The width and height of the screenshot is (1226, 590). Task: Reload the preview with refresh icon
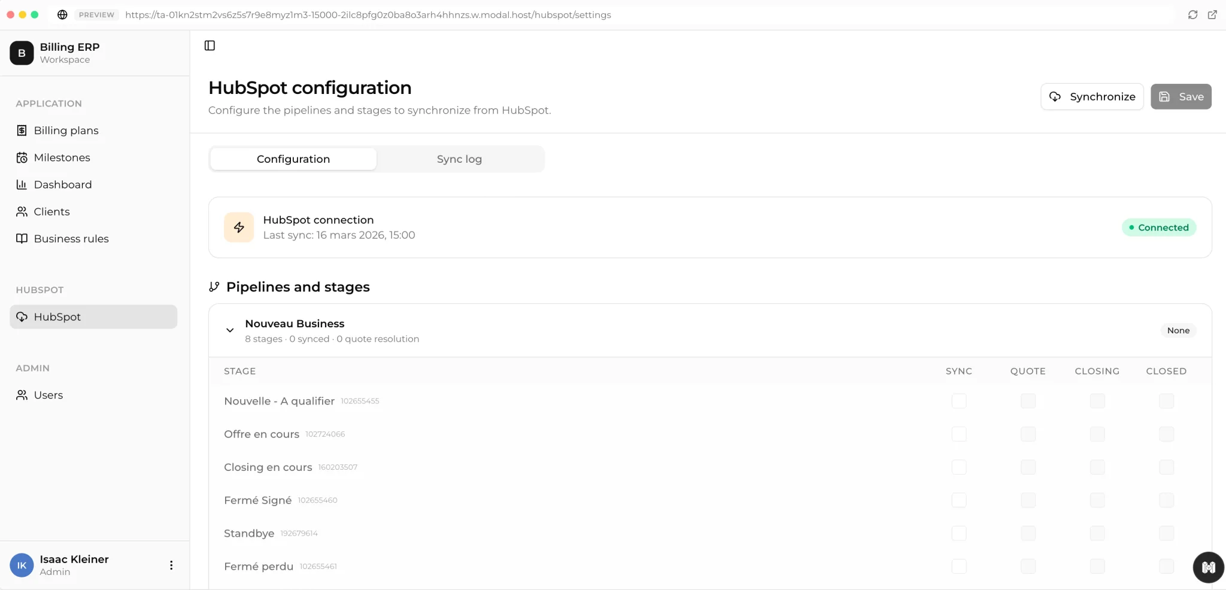(1192, 15)
